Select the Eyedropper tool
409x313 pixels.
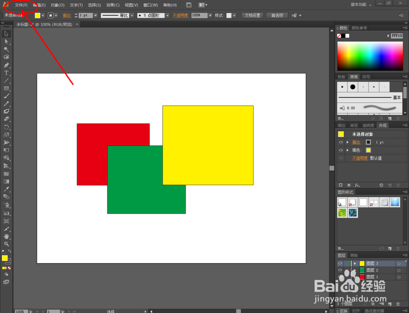(6, 189)
